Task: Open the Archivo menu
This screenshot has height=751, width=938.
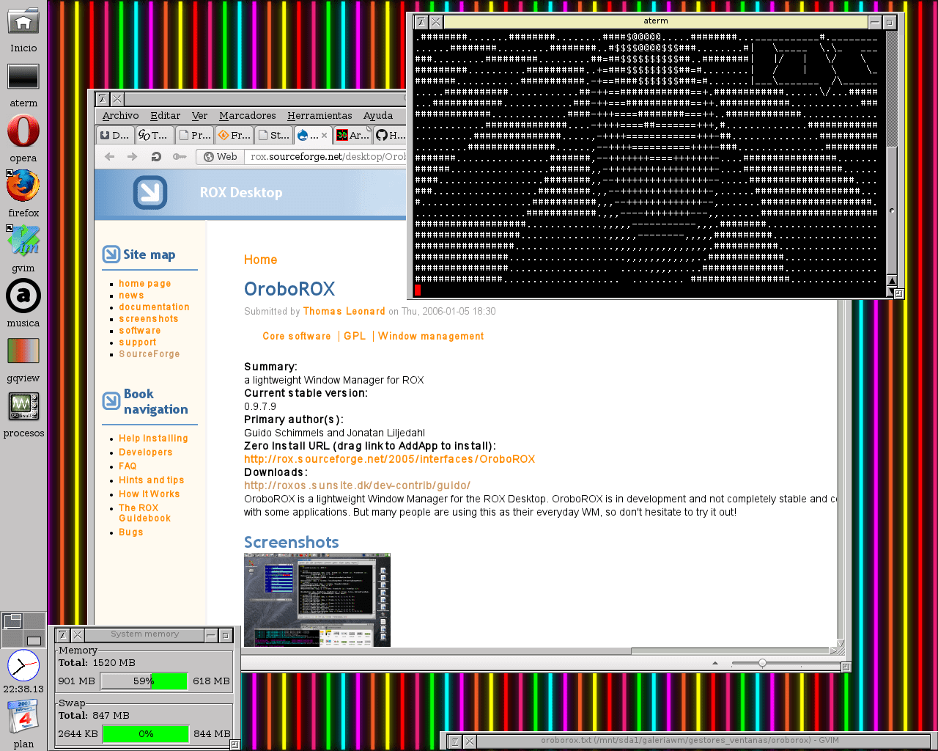Action: [x=120, y=116]
